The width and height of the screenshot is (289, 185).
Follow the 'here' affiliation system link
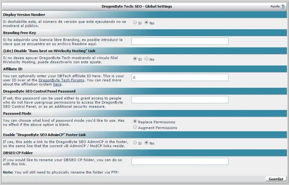pyautogui.click(x=57, y=85)
